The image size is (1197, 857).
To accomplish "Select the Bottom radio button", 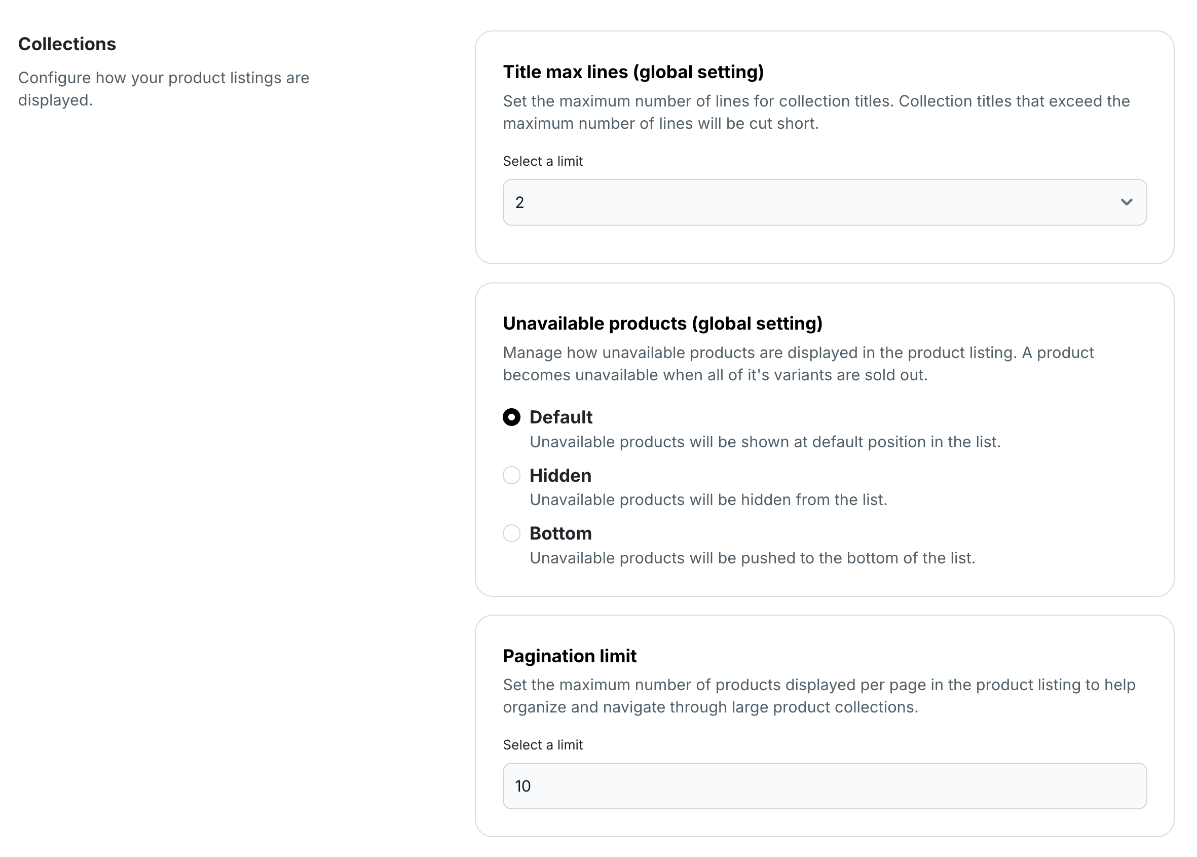I will (x=511, y=533).
